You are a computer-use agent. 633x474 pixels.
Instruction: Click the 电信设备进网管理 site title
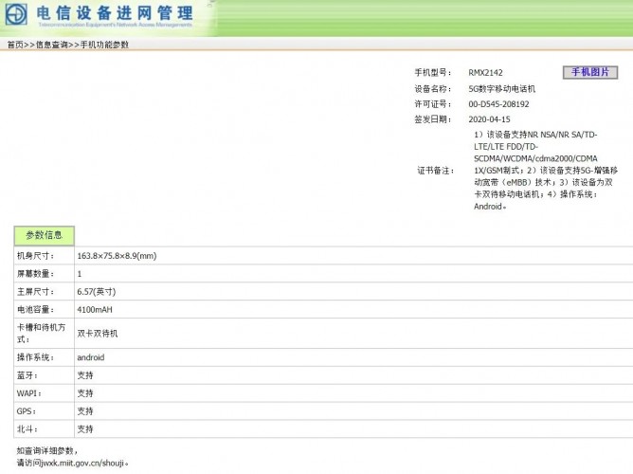pos(115,13)
